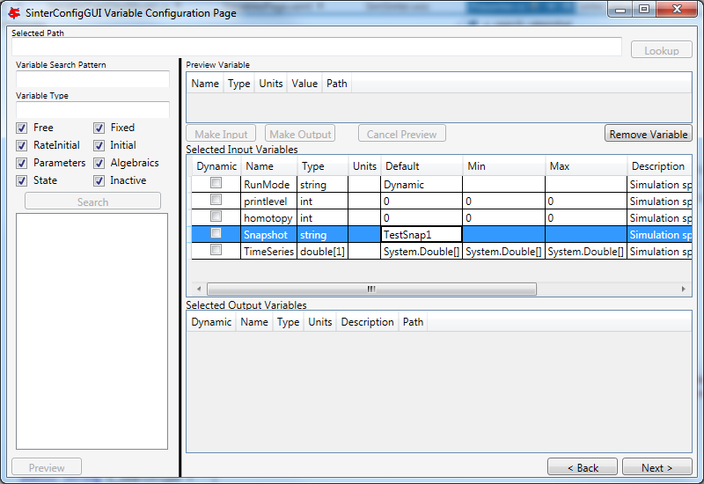Click the Make Output button
The height and width of the screenshot is (484, 704).
(300, 134)
